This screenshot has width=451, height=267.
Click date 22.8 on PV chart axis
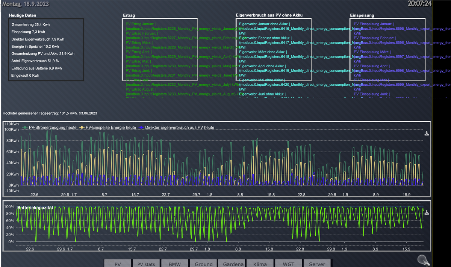(x=301, y=195)
